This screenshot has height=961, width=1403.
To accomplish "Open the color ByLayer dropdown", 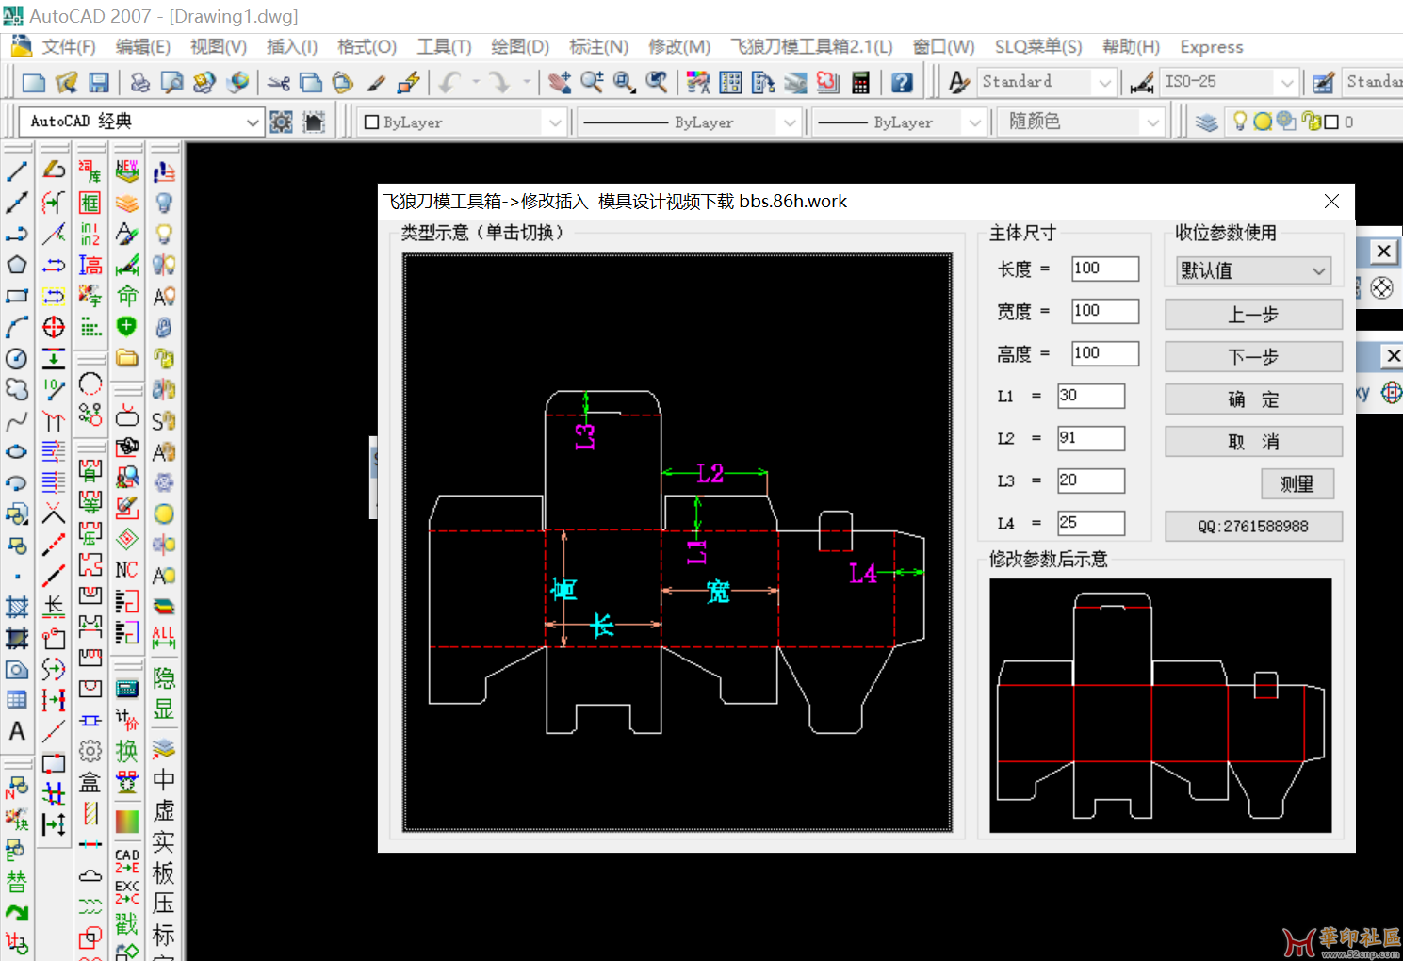I will point(462,122).
